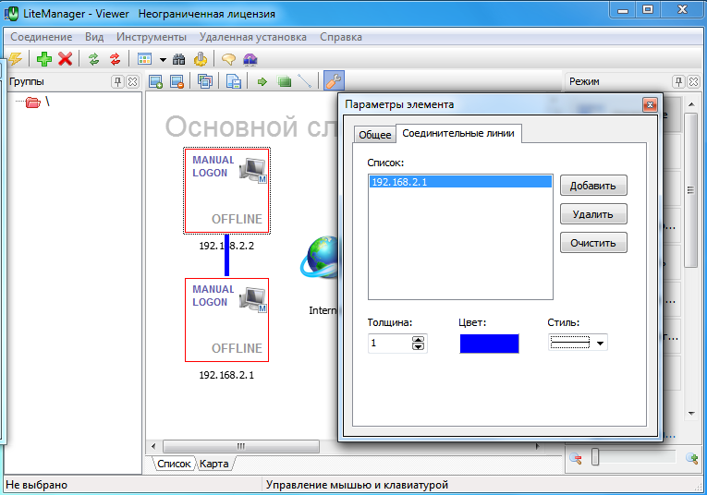The height and width of the screenshot is (495, 707).
Task: Click the red refresh arrows icon
Action: [115, 58]
